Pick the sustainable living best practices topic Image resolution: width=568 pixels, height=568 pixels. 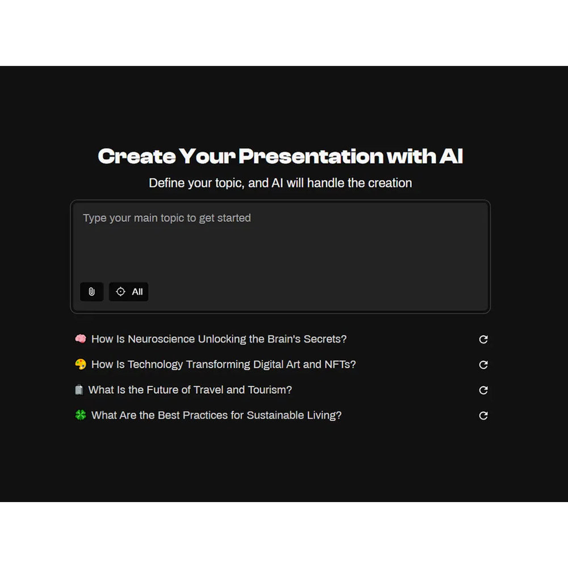[x=216, y=415]
